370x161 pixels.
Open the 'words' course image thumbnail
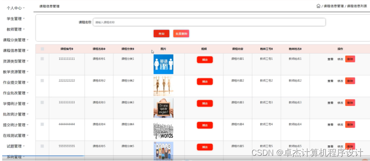163,130
